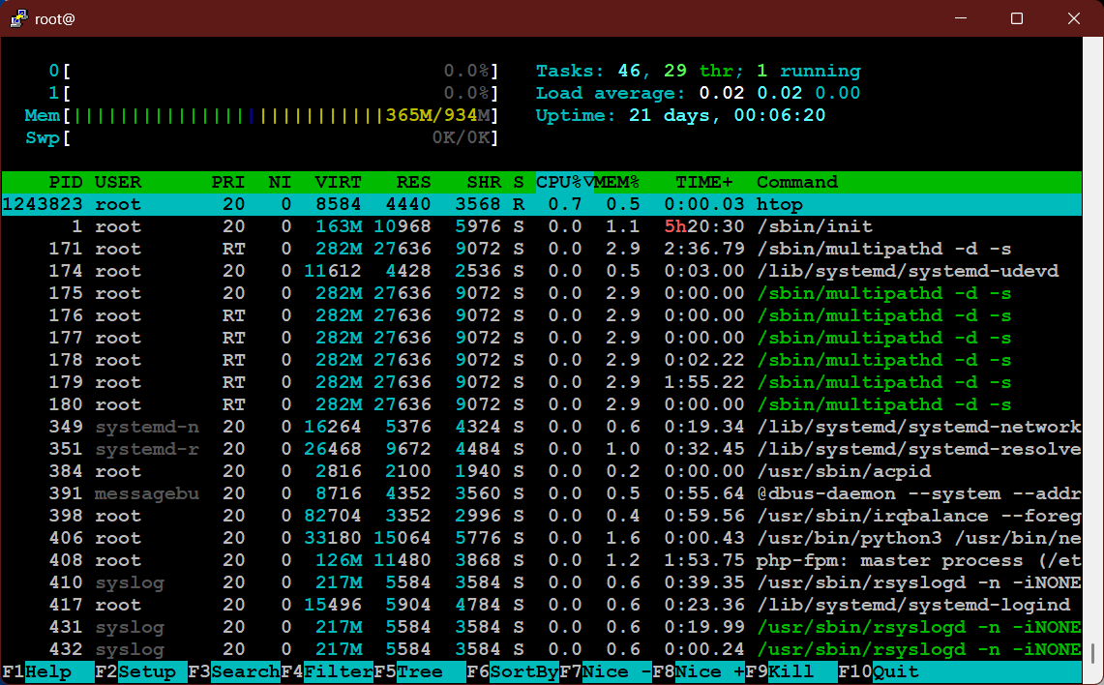Select PID 431 rsyslogd thread row
Screen dimensions: 1104x685
542,627
